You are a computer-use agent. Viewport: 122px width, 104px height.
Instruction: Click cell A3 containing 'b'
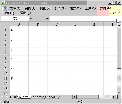tap(19, 39)
